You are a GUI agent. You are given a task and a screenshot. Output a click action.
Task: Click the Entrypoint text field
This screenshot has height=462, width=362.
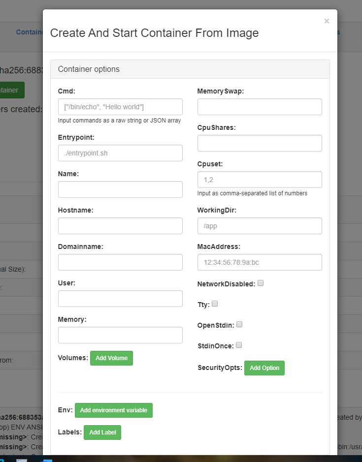pos(120,153)
